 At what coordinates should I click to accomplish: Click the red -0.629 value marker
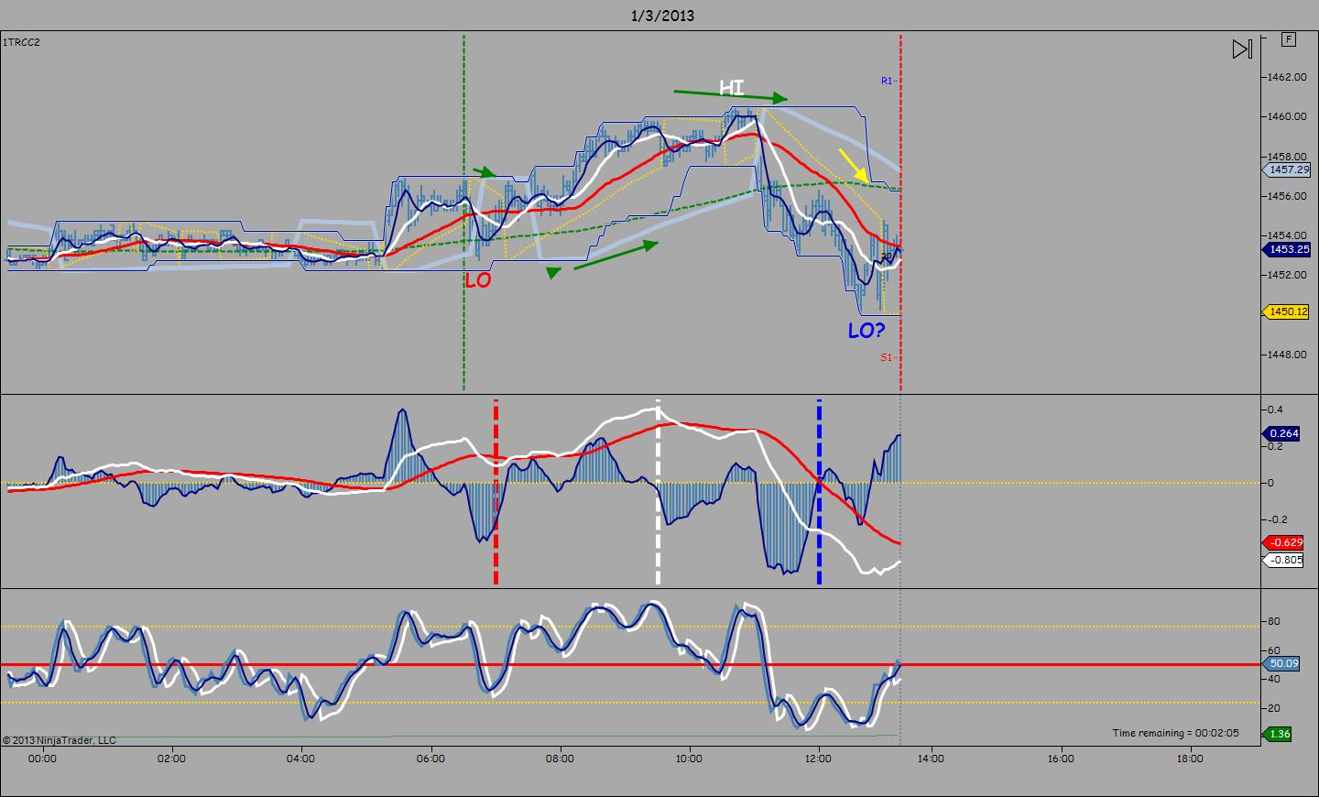(x=1282, y=543)
